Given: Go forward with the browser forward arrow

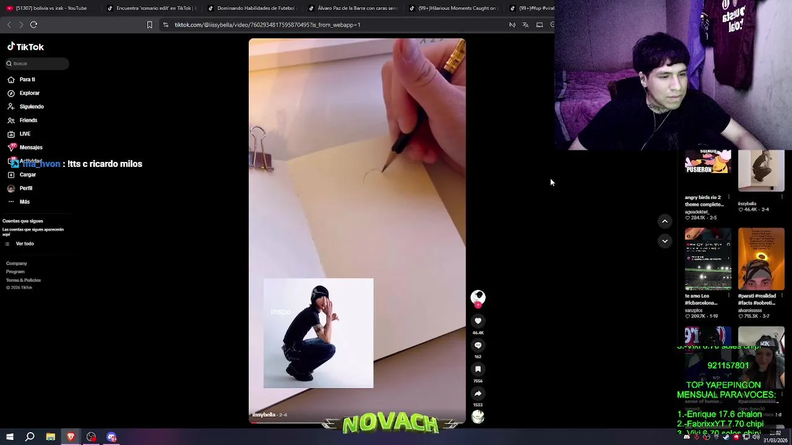Looking at the screenshot, I should tap(21, 25).
